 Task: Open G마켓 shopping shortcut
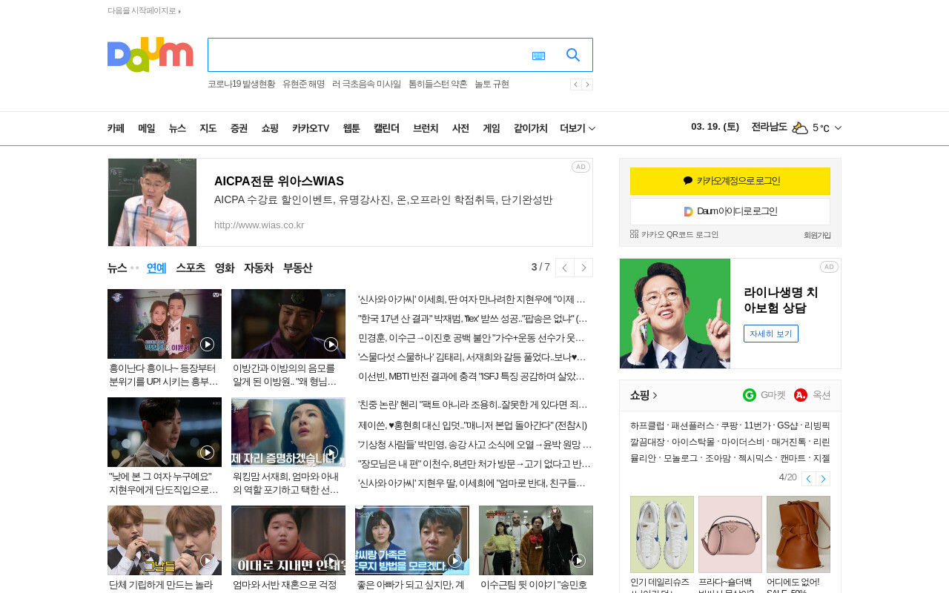coord(764,395)
